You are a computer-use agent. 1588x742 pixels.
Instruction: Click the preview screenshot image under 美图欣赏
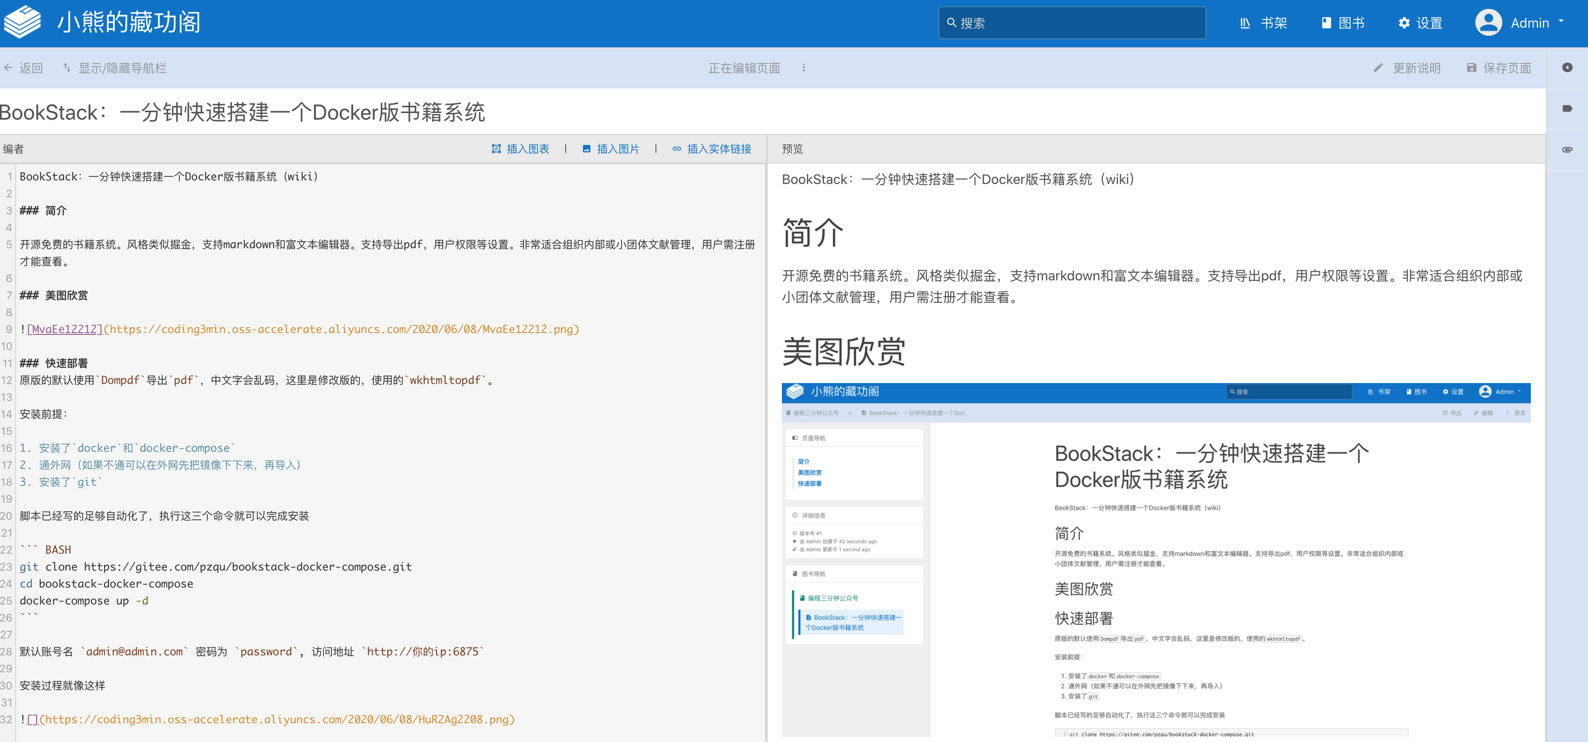(1155, 559)
